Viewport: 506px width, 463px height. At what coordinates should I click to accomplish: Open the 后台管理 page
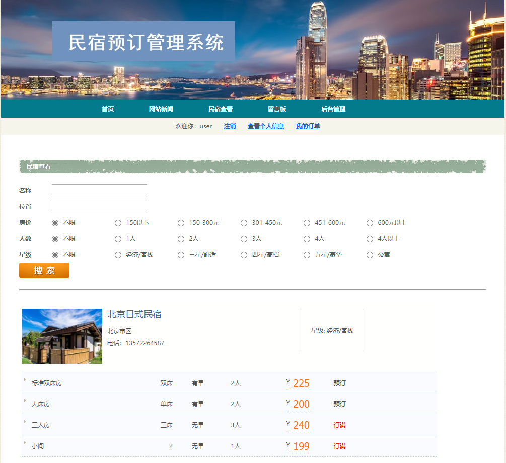click(332, 108)
